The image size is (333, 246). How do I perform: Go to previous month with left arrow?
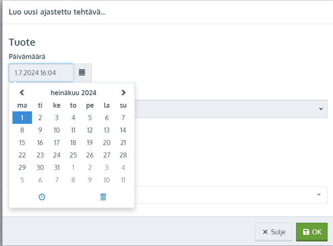tap(22, 93)
